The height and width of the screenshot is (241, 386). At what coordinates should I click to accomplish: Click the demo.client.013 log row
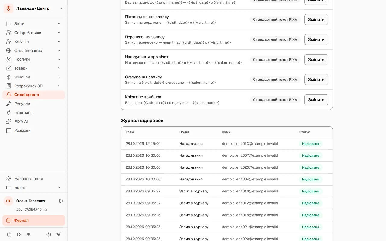coord(227,144)
